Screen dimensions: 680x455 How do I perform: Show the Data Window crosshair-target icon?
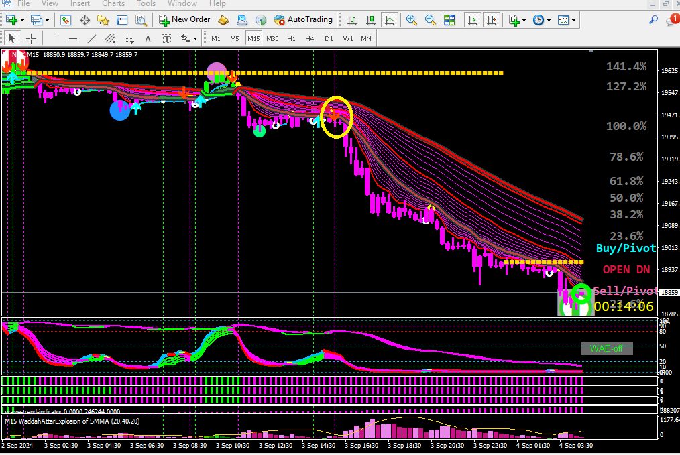[84, 20]
